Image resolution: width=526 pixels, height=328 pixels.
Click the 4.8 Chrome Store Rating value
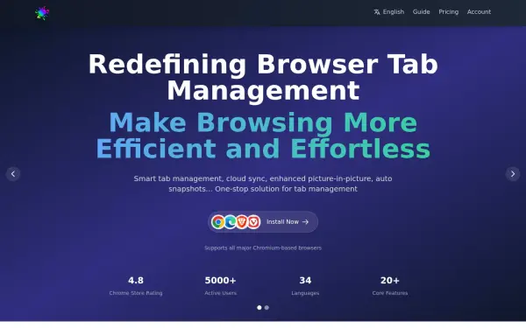coord(136,281)
